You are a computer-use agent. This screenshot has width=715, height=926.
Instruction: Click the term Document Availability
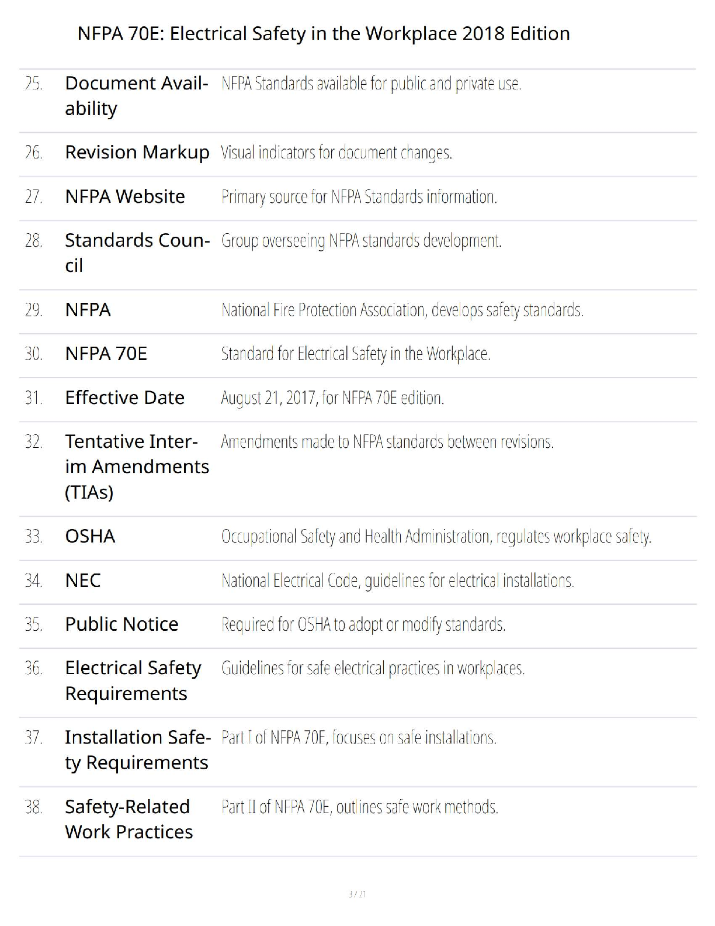click(x=136, y=96)
